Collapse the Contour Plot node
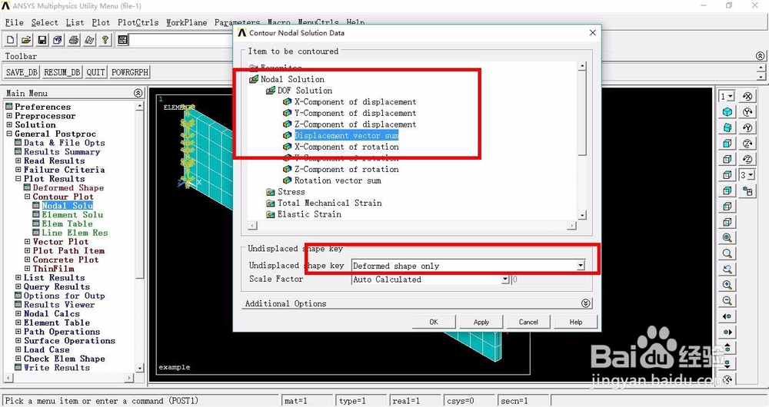The image size is (769, 407). [28, 197]
